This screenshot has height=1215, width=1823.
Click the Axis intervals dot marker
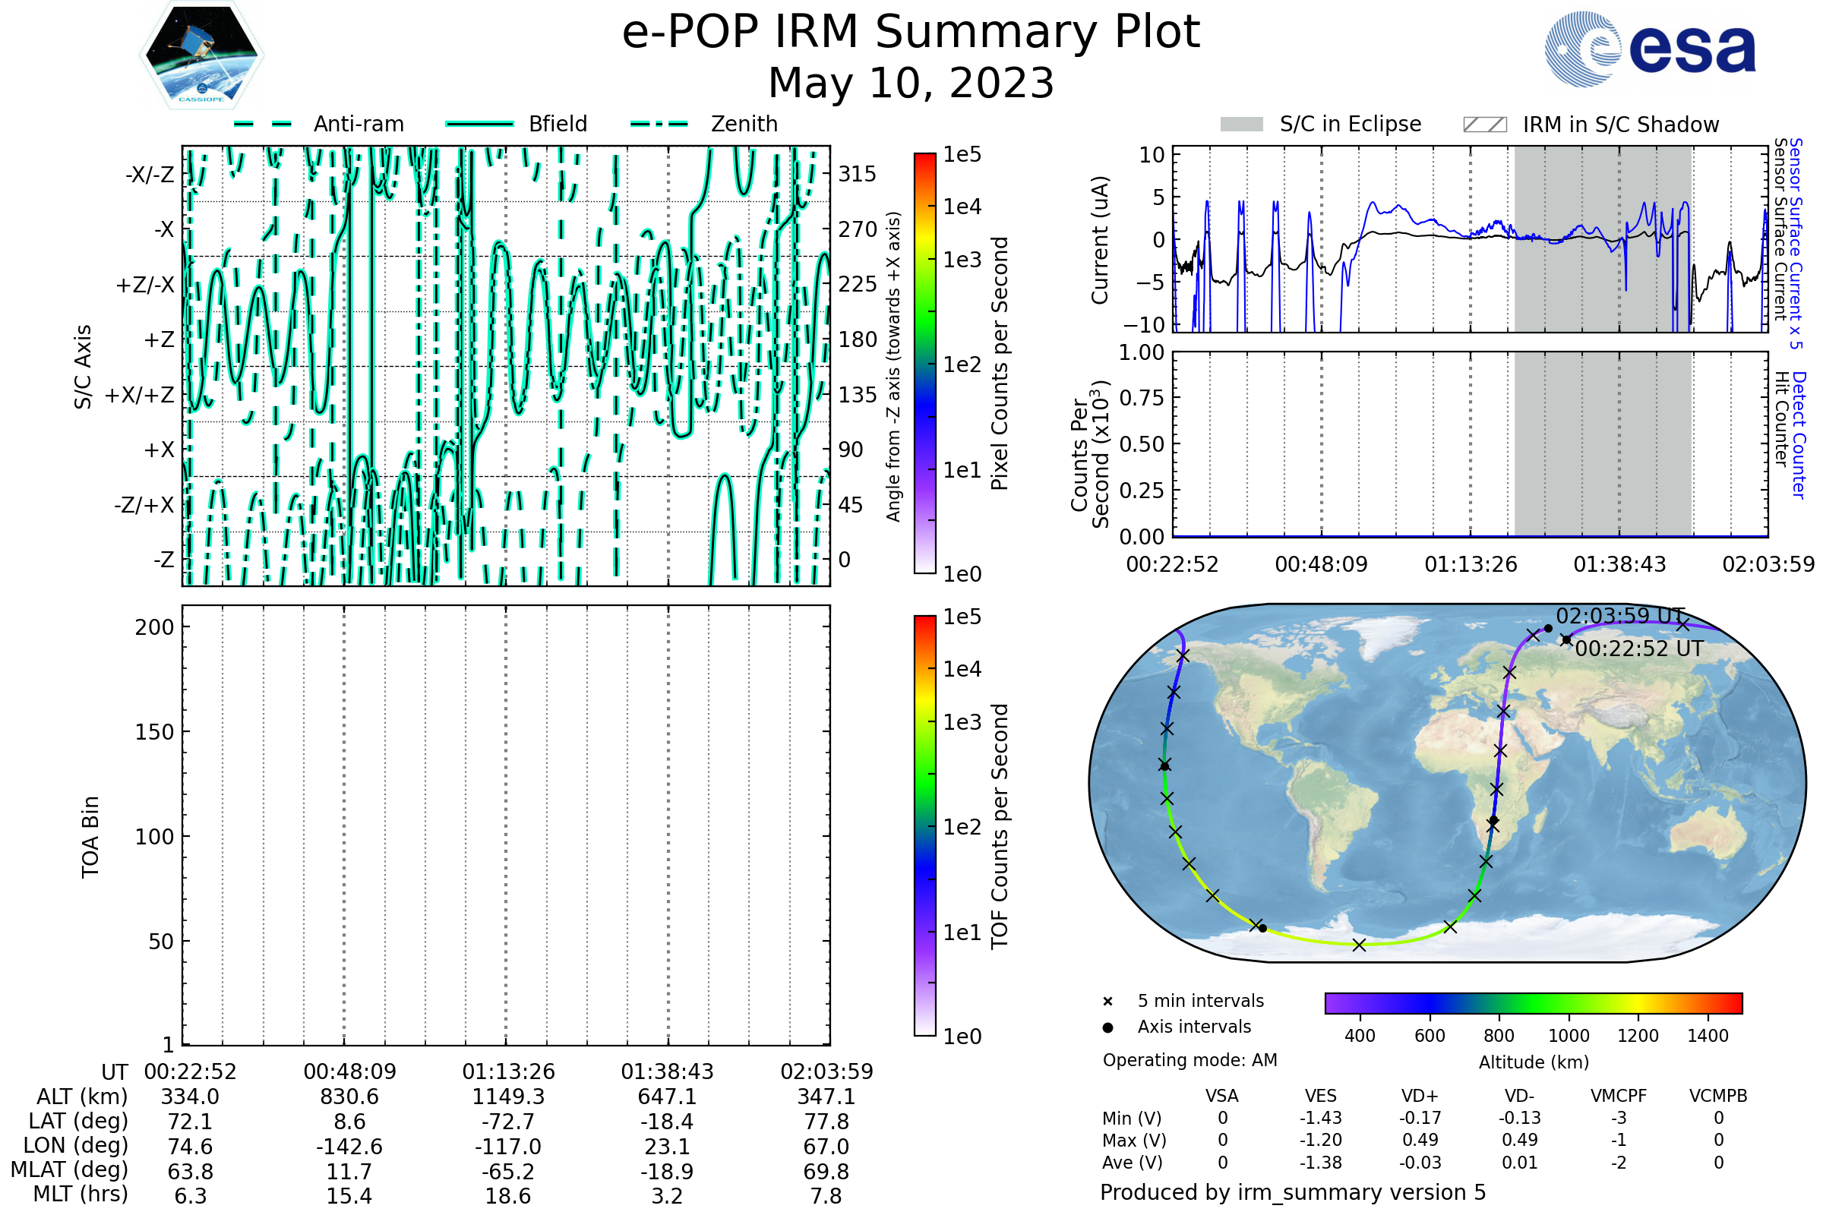pyautogui.click(x=1107, y=1027)
